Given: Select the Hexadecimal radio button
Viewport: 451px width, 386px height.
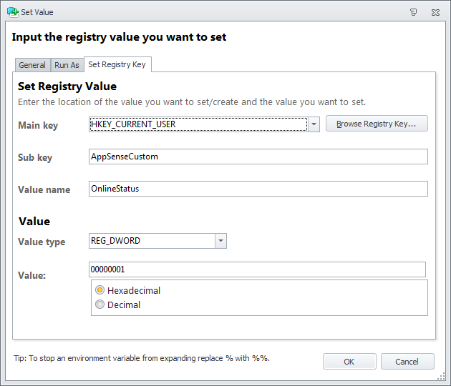Looking at the screenshot, I should click(x=100, y=290).
